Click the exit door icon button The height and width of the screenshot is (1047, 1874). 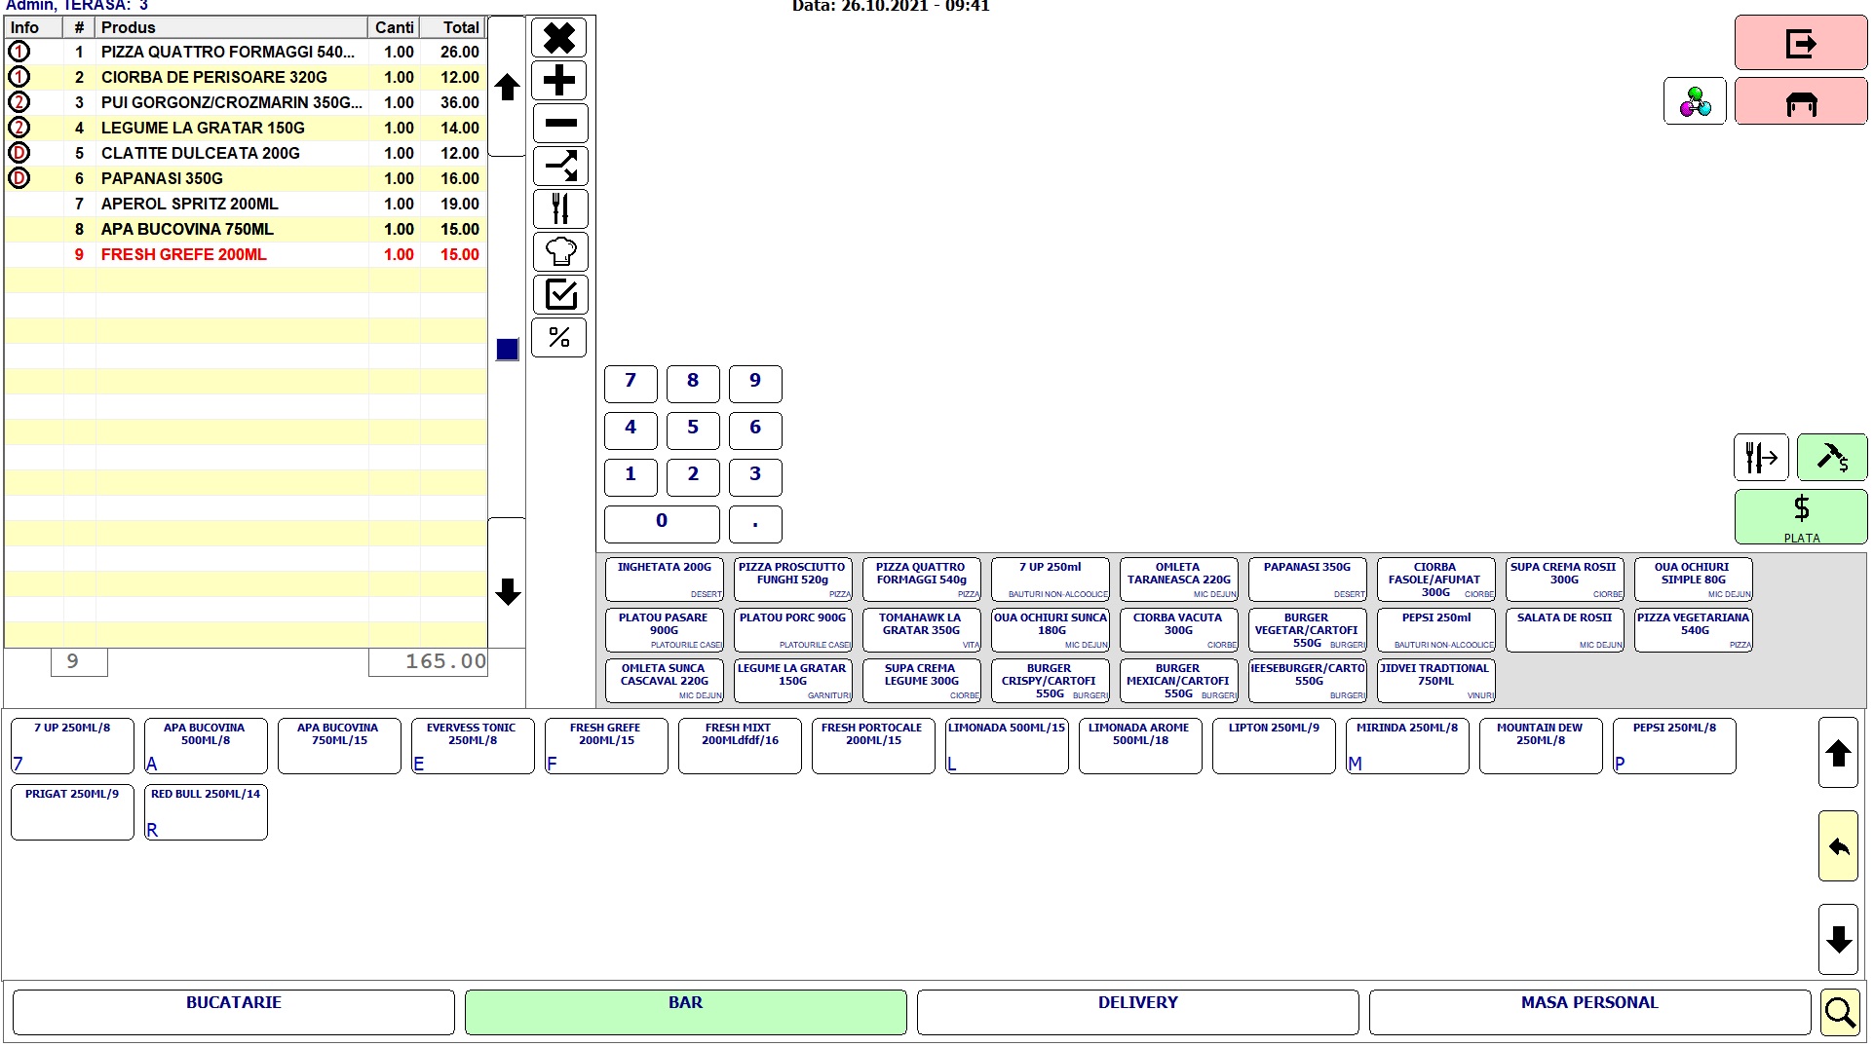pyautogui.click(x=1799, y=43)
